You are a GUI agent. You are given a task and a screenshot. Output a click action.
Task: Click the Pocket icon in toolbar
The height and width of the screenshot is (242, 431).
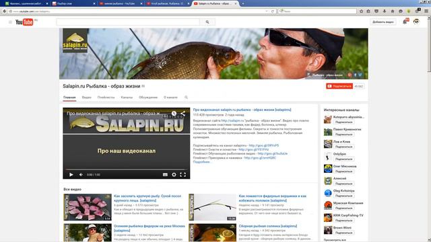376,11
